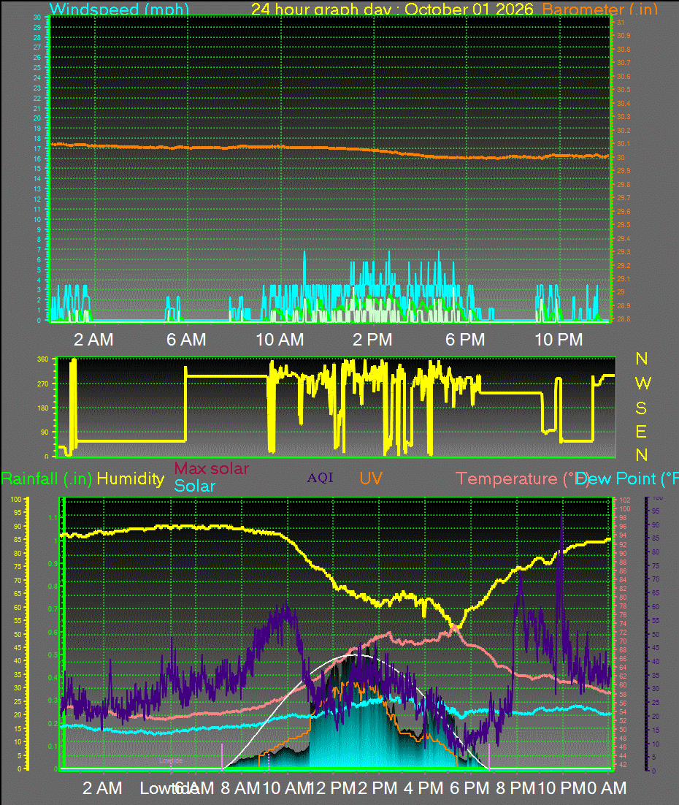Screen dimensions: 679x805
Task: Click the "90" tick on the wind direction chart
Action: pyautogui.click(x=45, y=432)
